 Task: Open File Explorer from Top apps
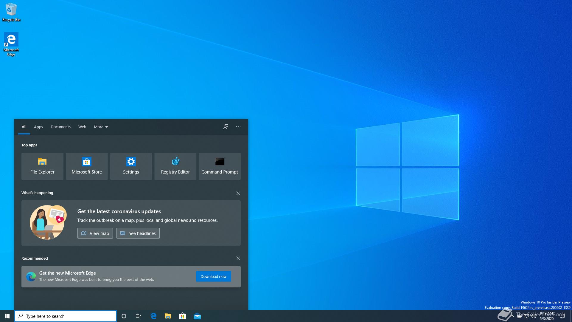pos(42,166)
